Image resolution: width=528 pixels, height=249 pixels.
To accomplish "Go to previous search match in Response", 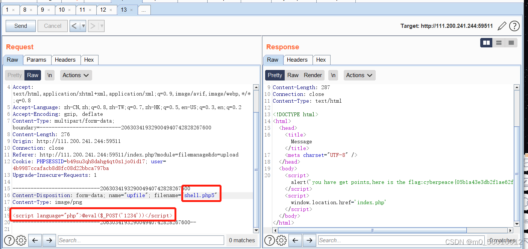I will tap(295, 240).
